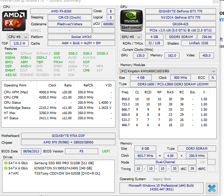Viewport: 224px width, 196px height.
Task: Click the KINGSTON SV300S37A240G drive entry
Action: click(x=58, y=168)
